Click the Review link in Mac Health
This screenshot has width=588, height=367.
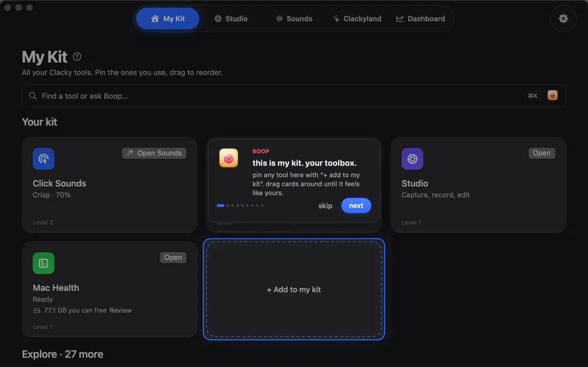tap(121, 310)
